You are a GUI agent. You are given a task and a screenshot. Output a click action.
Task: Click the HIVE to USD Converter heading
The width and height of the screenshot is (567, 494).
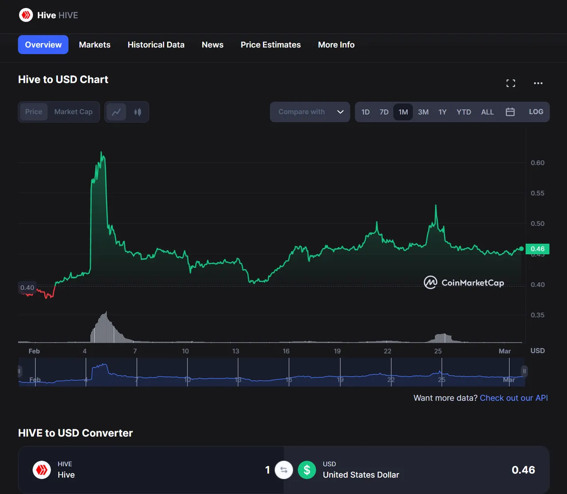75,433
